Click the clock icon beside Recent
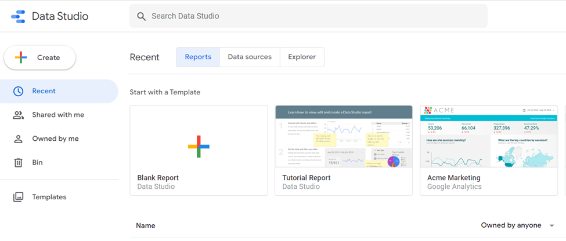 18,91
